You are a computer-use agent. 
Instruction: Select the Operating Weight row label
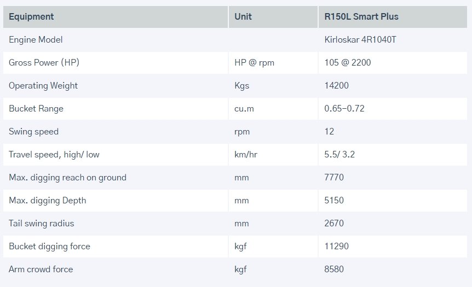(43, 86)
